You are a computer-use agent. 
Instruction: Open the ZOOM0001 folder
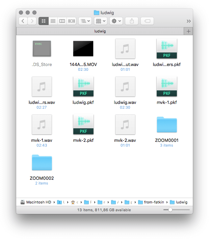point(166,125)
